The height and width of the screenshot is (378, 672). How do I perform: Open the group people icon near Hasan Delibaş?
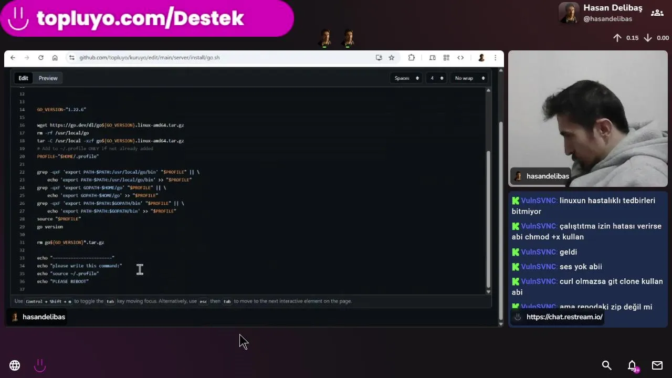(657, 13)
